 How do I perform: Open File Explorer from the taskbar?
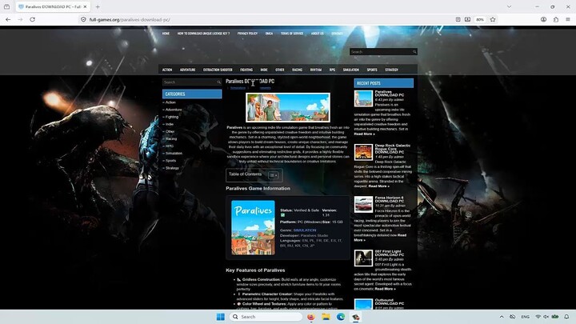point(326,317)
